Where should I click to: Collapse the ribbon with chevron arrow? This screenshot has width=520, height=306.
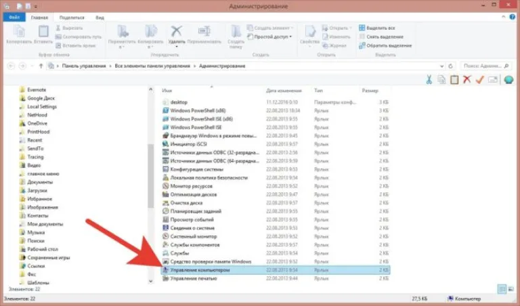point(504,17)
